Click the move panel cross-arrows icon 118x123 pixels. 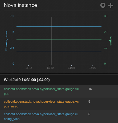point(111,5)
